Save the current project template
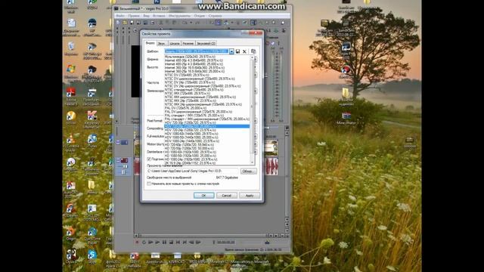Image resolution: width=484 pixels, height=272 pixels. coord(237,51)
